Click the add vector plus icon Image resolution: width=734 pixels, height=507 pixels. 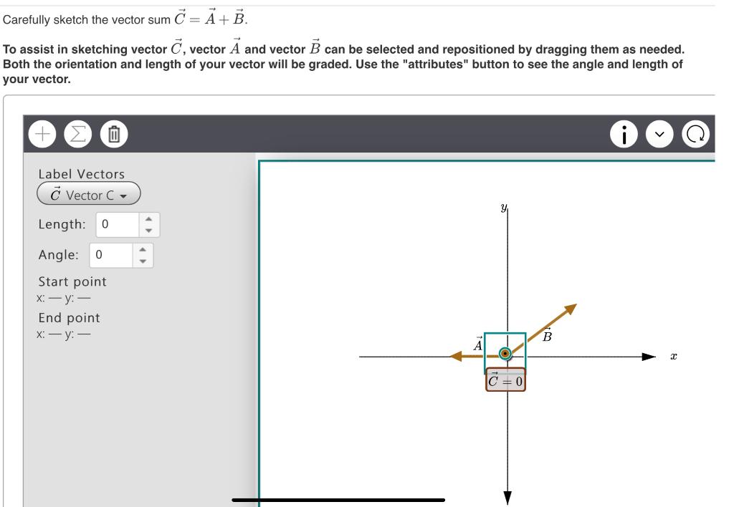(42, 132)
